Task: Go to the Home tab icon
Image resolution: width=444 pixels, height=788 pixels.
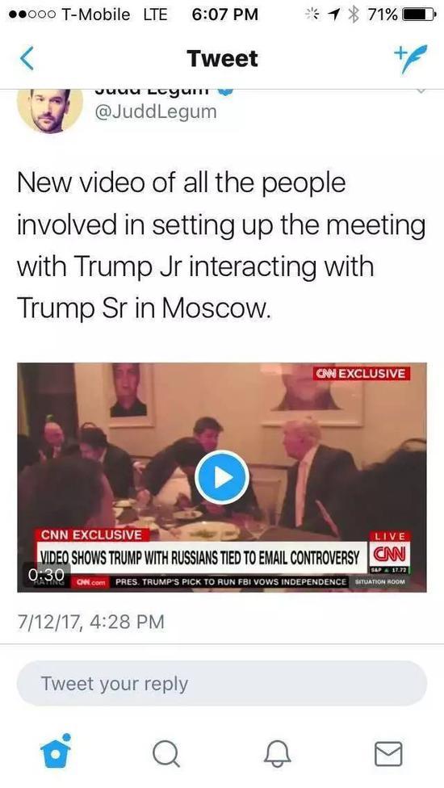Action: (55, 752)
